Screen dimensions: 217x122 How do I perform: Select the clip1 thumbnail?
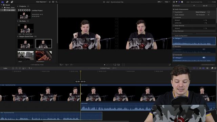point(26,44)
